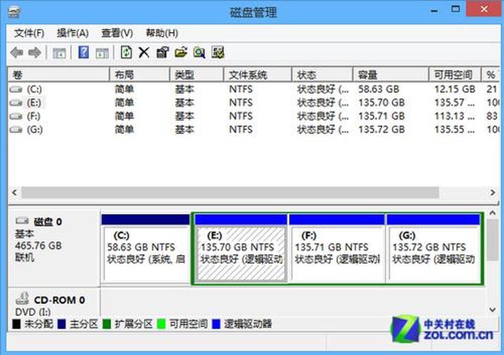
Task: Sort by the 卷 column header
Action: pos(58,75)
